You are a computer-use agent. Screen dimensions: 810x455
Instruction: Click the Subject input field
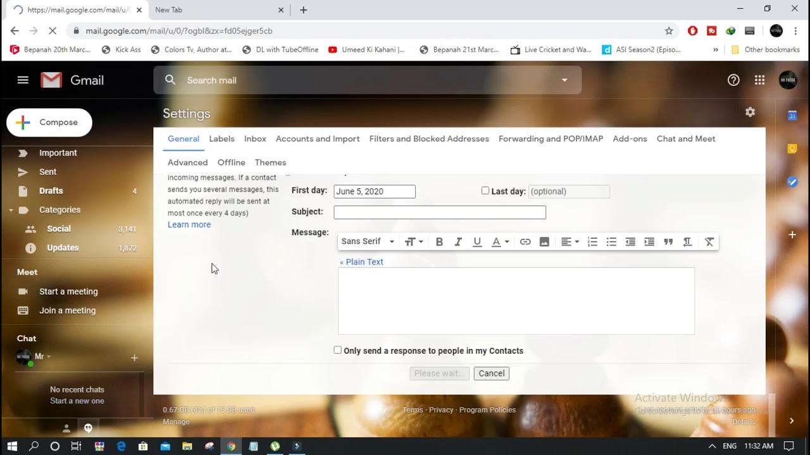coord(440,212)
